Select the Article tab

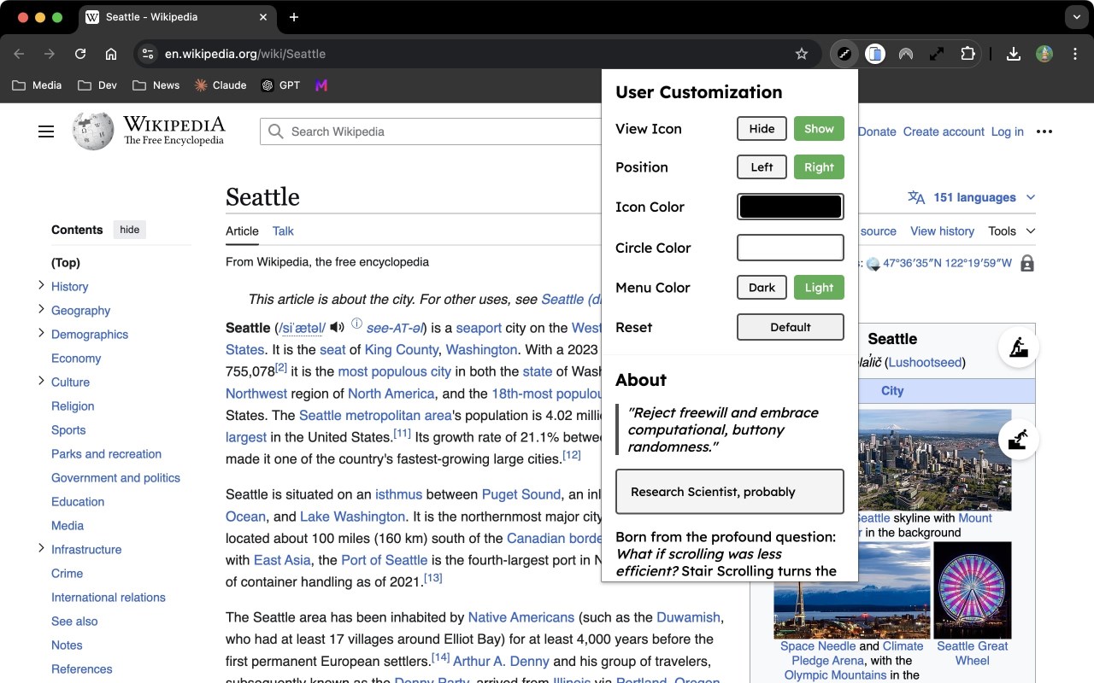click(242, 231)
